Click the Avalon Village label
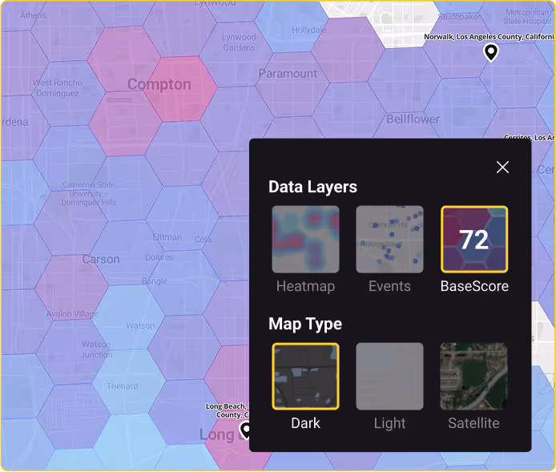Screen dimensions: 556x472 tap(72, 314)
